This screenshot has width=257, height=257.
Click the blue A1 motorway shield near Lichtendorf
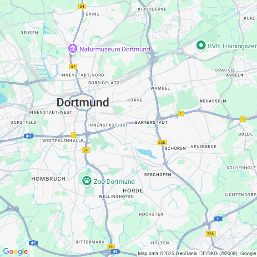point(218,219)
